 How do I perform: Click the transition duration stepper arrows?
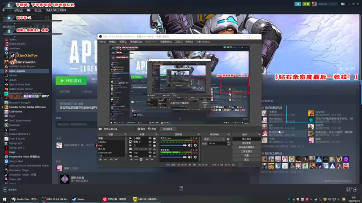(229, 143)
